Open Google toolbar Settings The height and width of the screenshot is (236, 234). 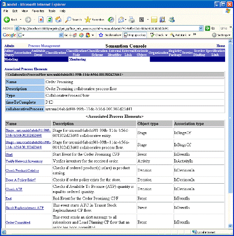pos(221,35)
